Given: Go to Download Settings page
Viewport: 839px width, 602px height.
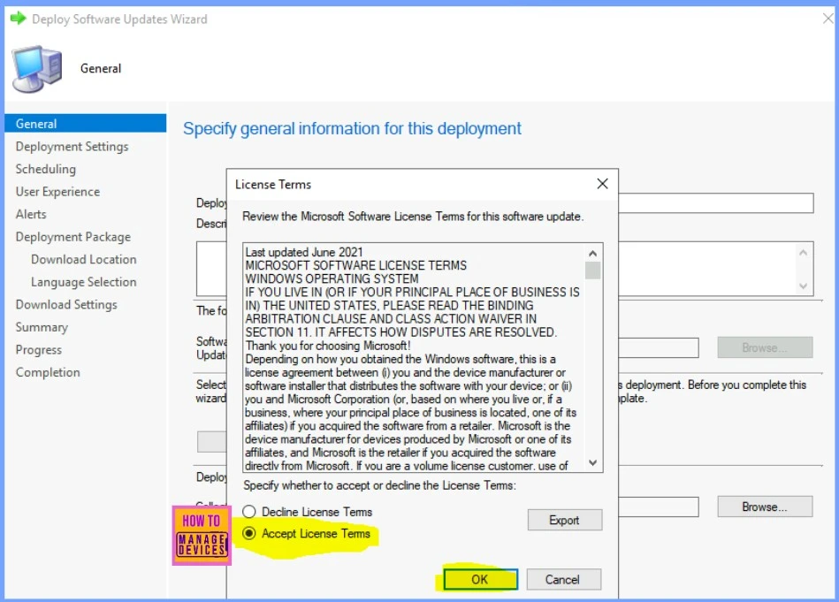Looking at the screenshot, I should pyautogui.click(x=66, y=304).
